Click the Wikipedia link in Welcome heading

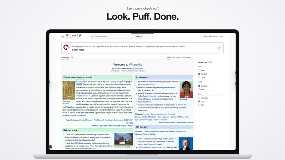point(135,65)
